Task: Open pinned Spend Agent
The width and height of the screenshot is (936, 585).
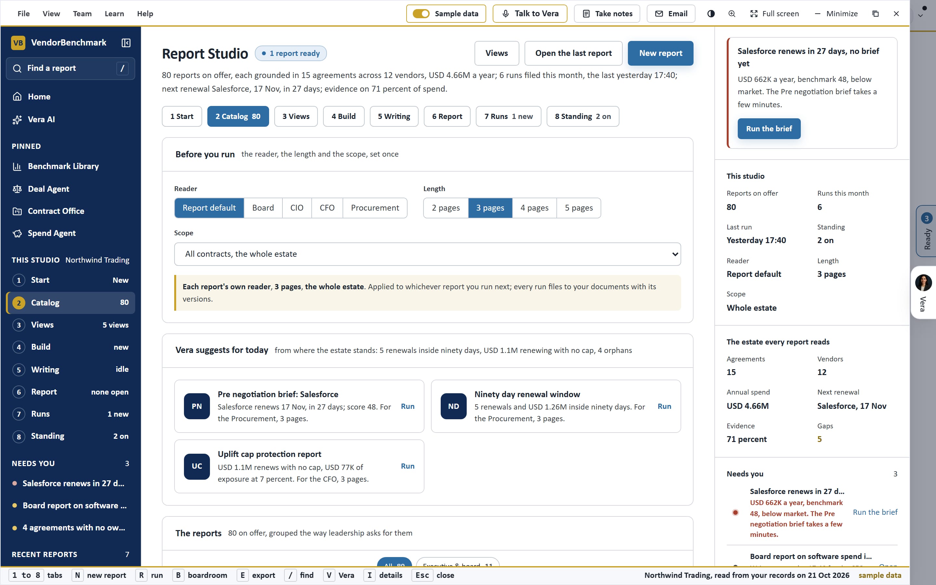Action: click(71, 233)
